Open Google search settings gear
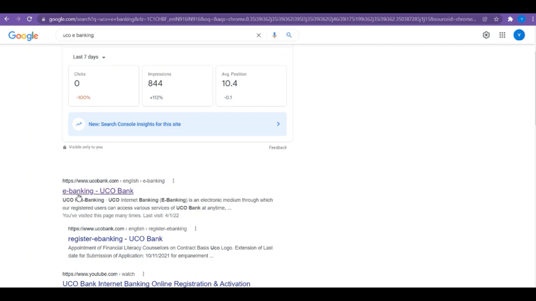 pos(486,35)
